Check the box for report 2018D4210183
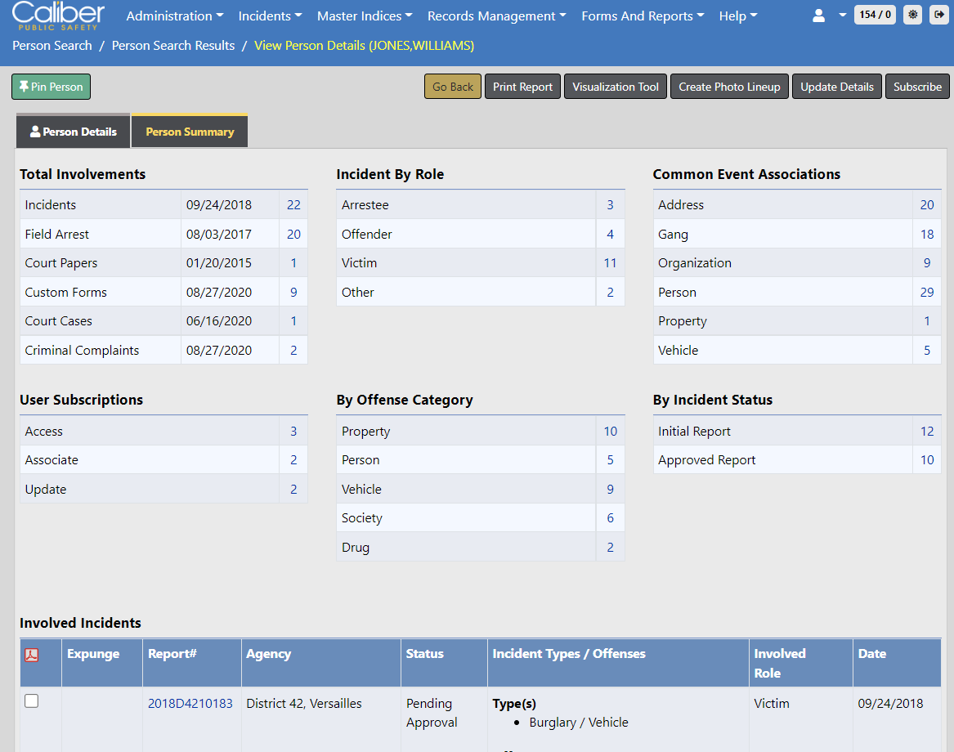 click(32, 701)
